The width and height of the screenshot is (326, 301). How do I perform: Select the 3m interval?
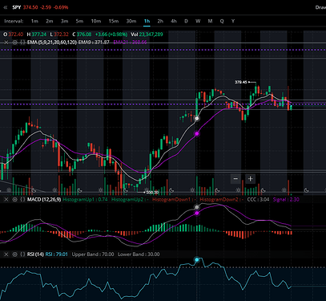coord(64,21)
